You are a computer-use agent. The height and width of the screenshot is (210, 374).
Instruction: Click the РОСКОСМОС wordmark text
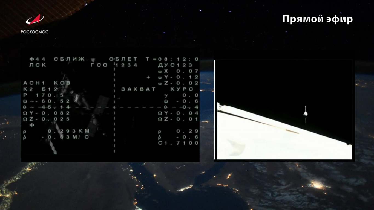point(34,32)
